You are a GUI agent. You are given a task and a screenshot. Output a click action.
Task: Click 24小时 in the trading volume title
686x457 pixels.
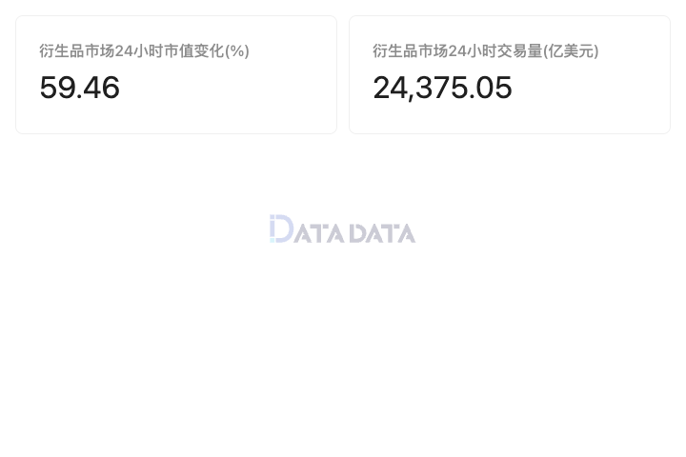(x=473, y=50)
